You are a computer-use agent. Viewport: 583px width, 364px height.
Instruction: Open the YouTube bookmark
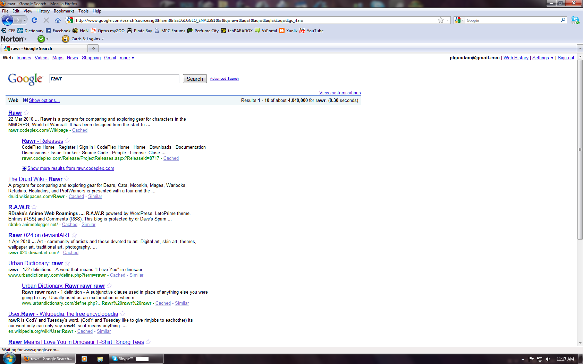coord(312,31)
